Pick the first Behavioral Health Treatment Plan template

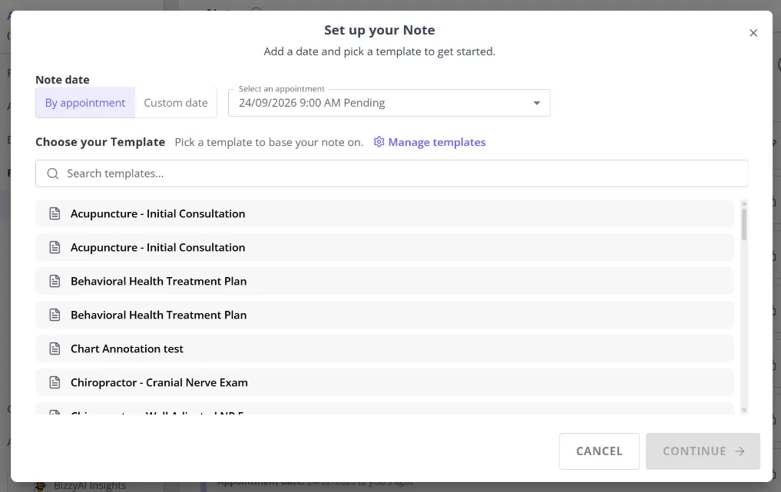click(385, 282)
